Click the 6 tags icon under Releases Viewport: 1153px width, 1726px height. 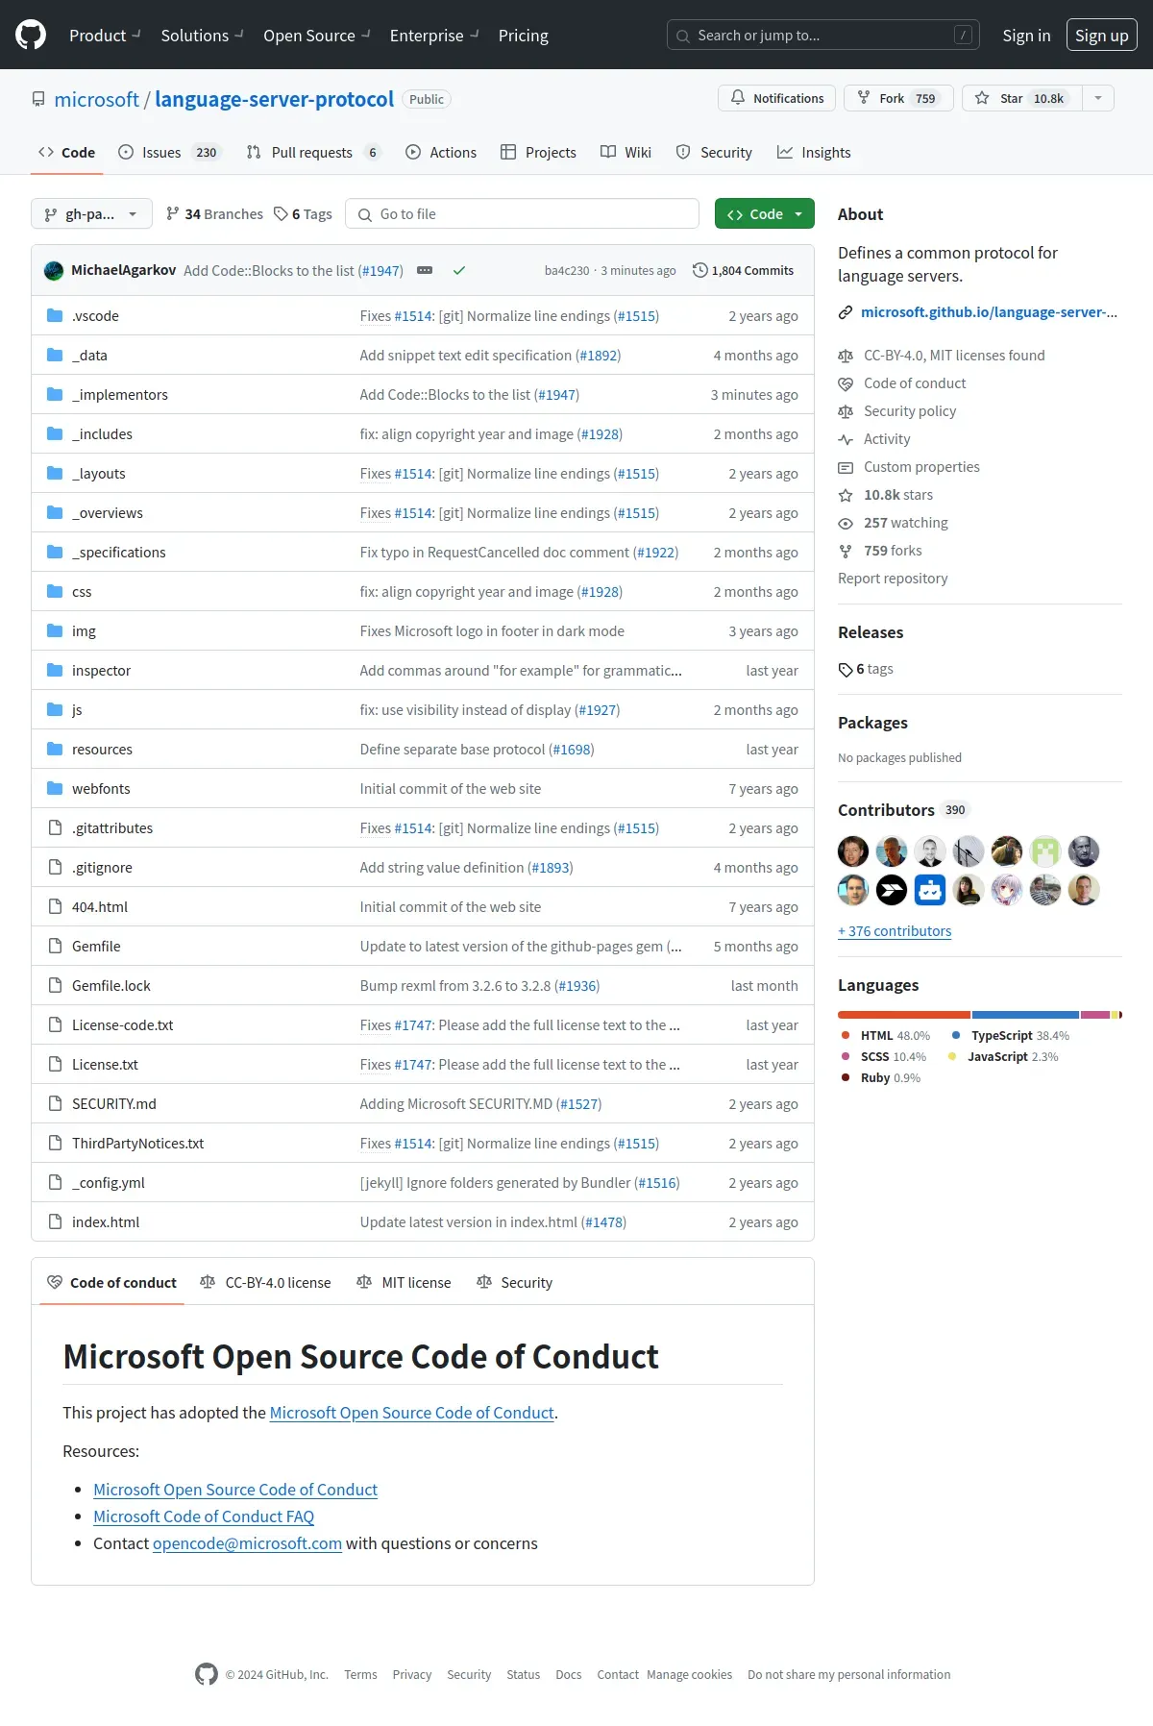(x=846, y=670)
